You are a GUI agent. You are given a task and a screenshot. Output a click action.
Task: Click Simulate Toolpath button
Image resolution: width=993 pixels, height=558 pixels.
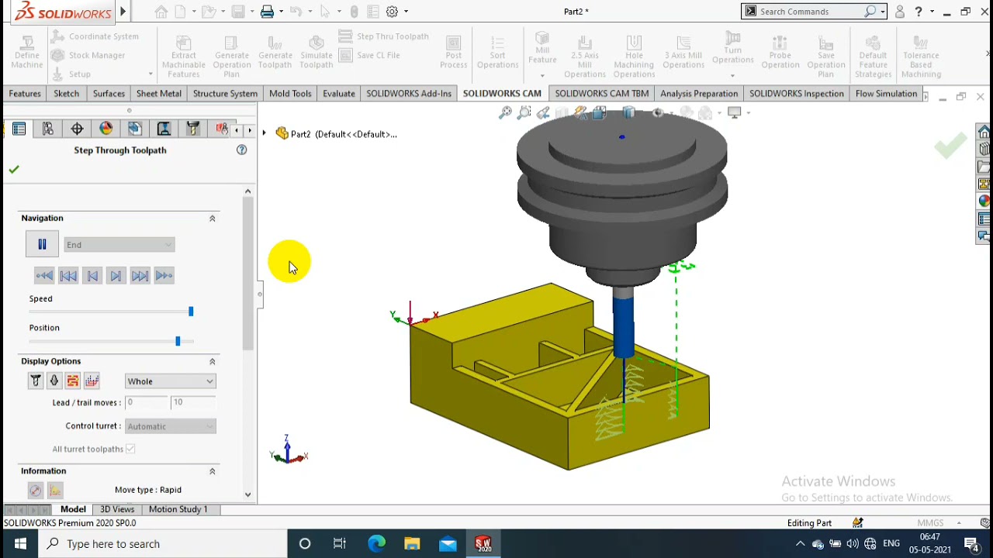coord(317,52)
